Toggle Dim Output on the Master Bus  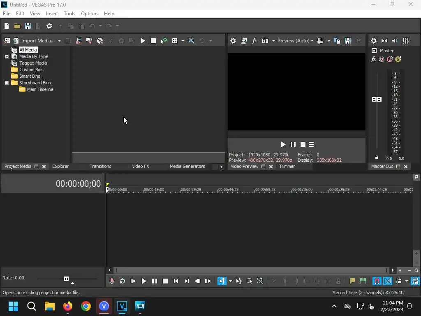coord(395,41)
